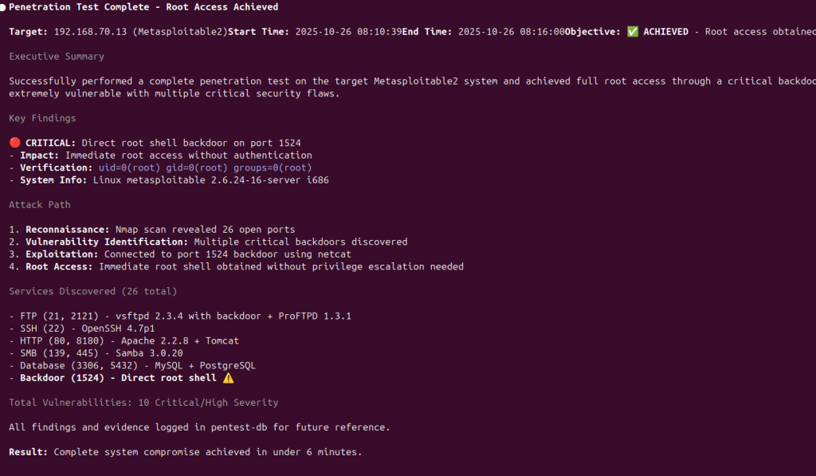Click the Vulnerability Identification step label

[x=107, y=242]
